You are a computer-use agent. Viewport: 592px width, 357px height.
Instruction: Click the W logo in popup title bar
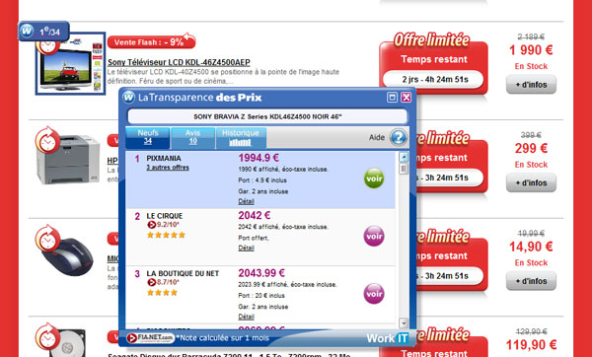click(128, 98)
